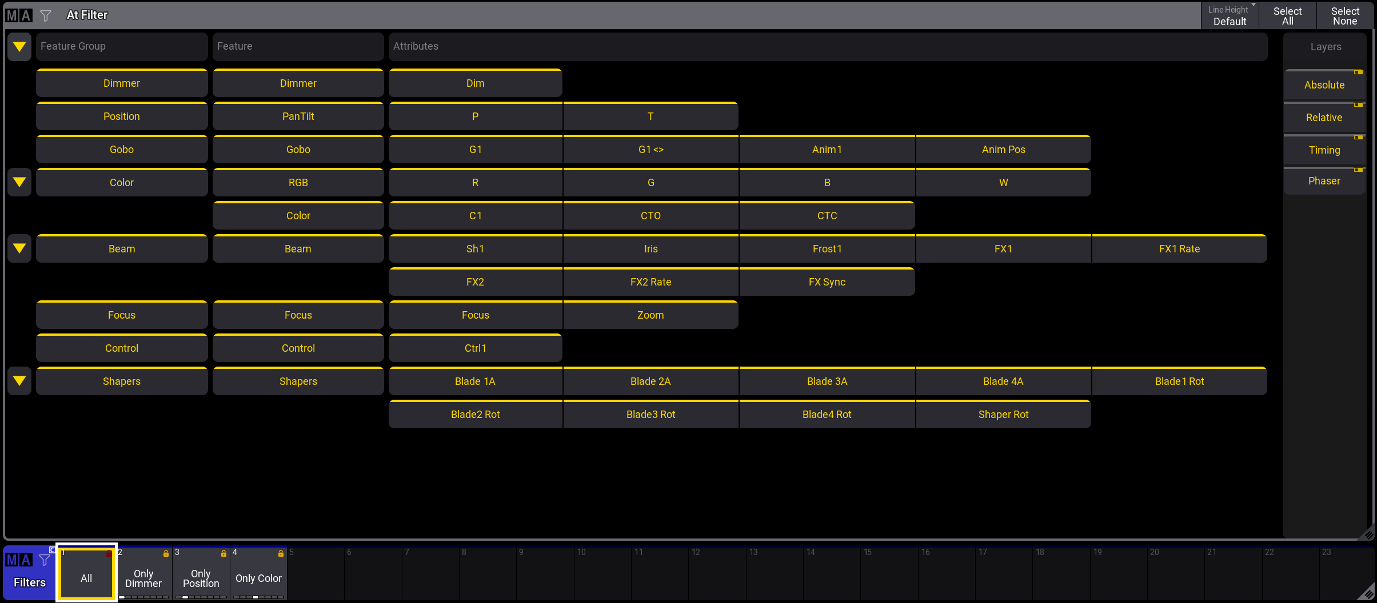Screen dimensions: 1377x603
Task: Toggle the switch on the Absolute layer button
Action: click(1358, 73)
